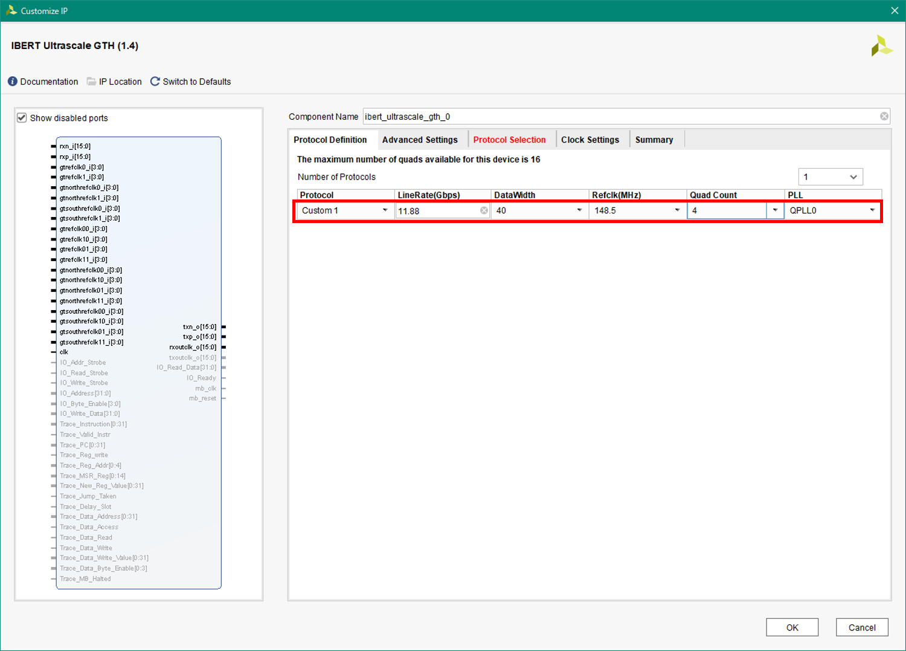906x651 pixels.
Task: Click the Xilinx logo in the header
Action: [x=881, y=46]
